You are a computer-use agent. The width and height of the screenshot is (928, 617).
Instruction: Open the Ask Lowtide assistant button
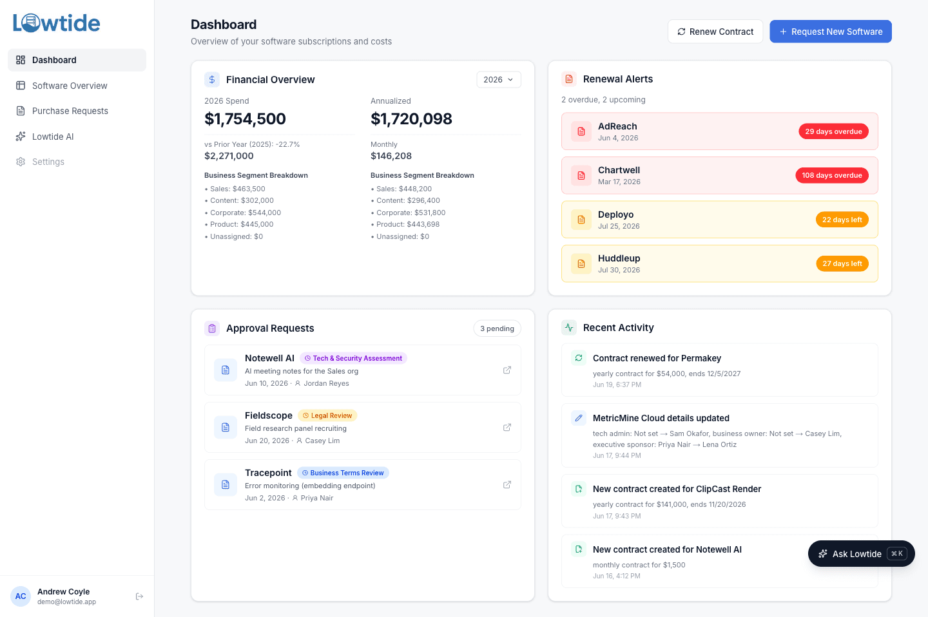coord(862,554)
